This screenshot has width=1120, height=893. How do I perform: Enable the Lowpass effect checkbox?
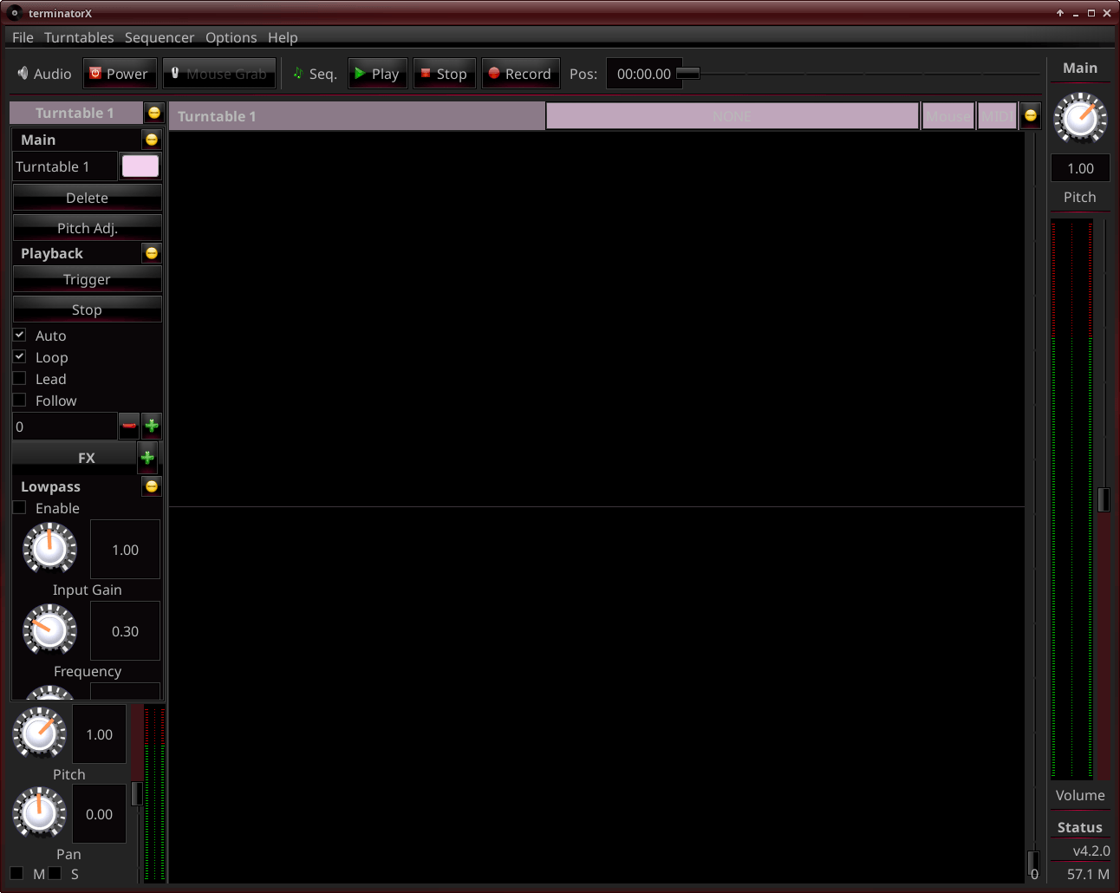[x=19, y=507]
